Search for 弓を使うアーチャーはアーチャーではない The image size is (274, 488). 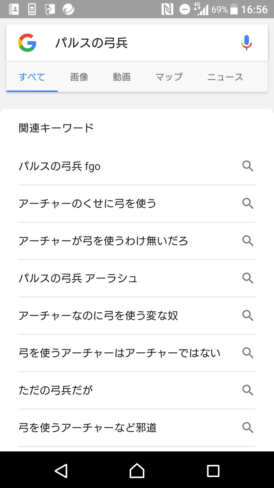(119, 353)
